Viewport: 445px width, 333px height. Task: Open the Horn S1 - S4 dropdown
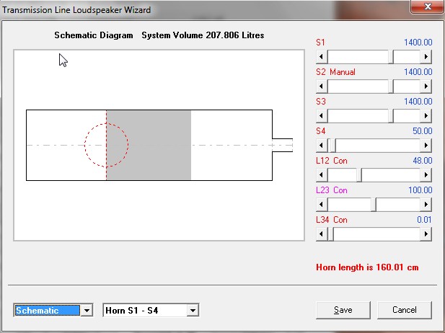[193, 311]
